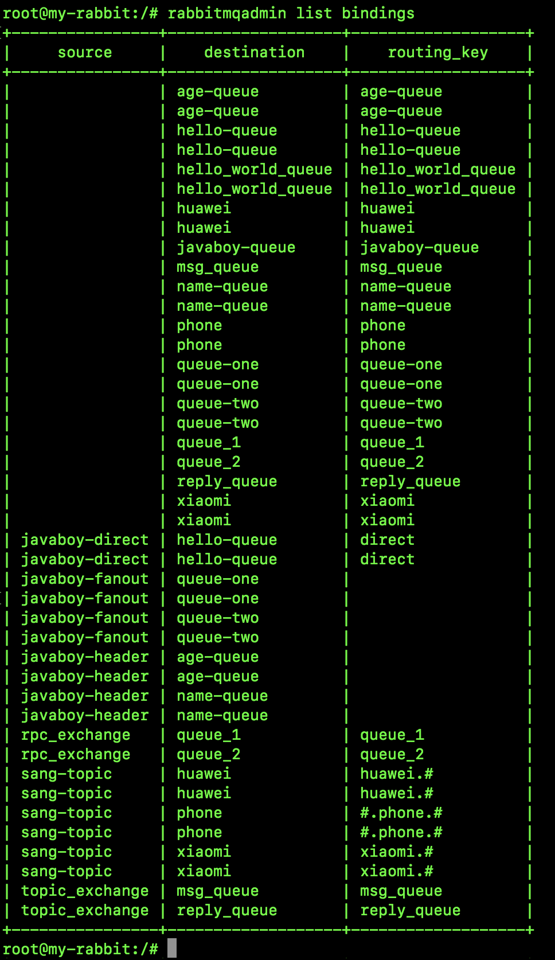The height and width of the screenshot is (960, 555).
Task: Click rpc_exchange source in the queue_1 row
Action: pos(76,735)
